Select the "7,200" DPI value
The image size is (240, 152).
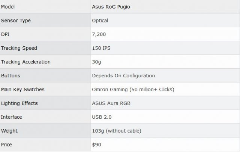99,34
